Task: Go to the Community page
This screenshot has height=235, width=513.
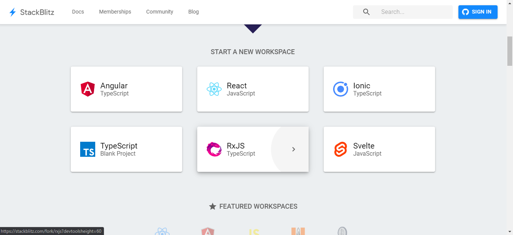Action: [160, 12]
